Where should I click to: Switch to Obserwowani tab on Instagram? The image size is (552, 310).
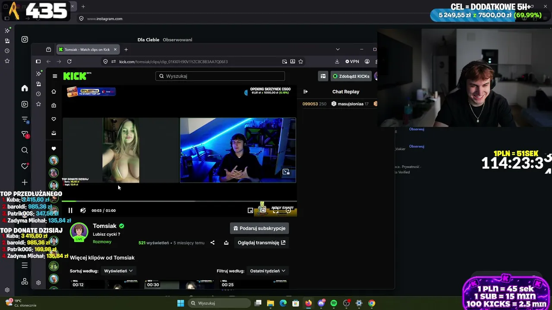177,40
